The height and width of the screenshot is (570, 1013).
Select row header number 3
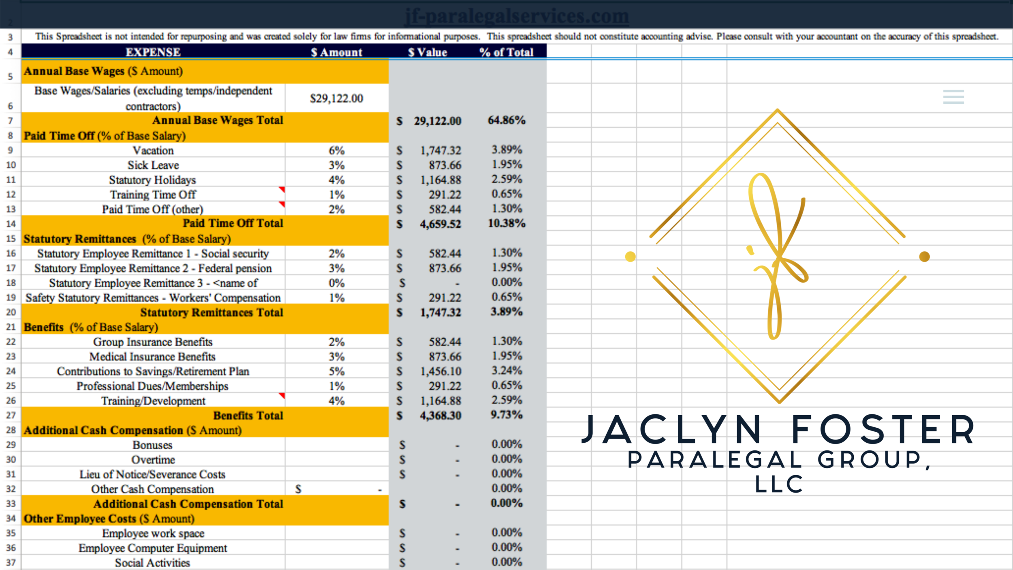click(11, 37)
